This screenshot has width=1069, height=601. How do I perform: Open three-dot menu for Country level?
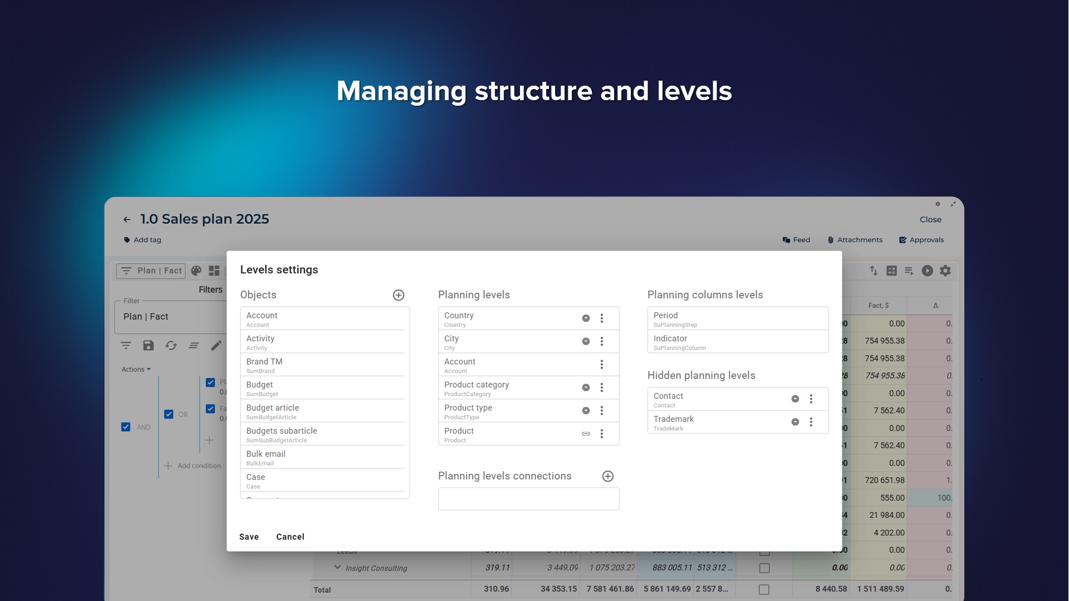[602, 318]
